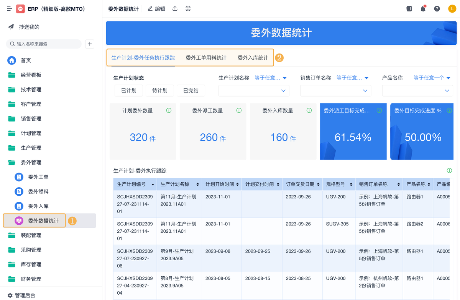This screenshot has height=300, width=460.
Task: Switch to 委外入库统计 tab
Action: (253, 58)
